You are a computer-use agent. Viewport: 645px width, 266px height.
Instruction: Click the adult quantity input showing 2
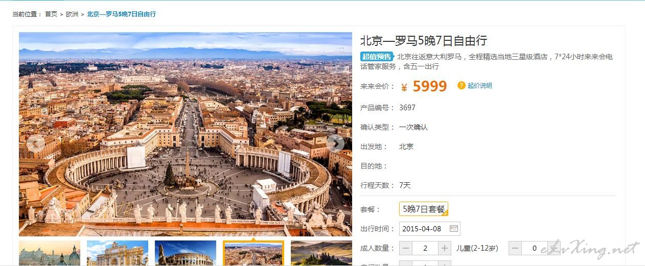(x=425, y=248)
